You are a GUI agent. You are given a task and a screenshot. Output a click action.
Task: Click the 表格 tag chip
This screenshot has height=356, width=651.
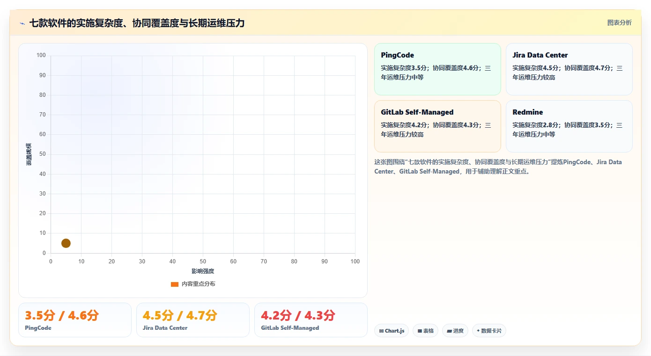(425, 331)
